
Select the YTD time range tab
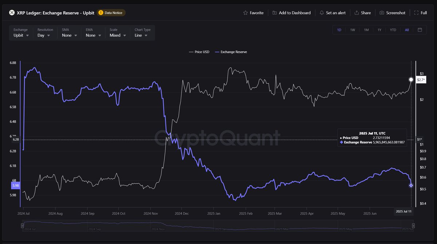click(393, 30)
